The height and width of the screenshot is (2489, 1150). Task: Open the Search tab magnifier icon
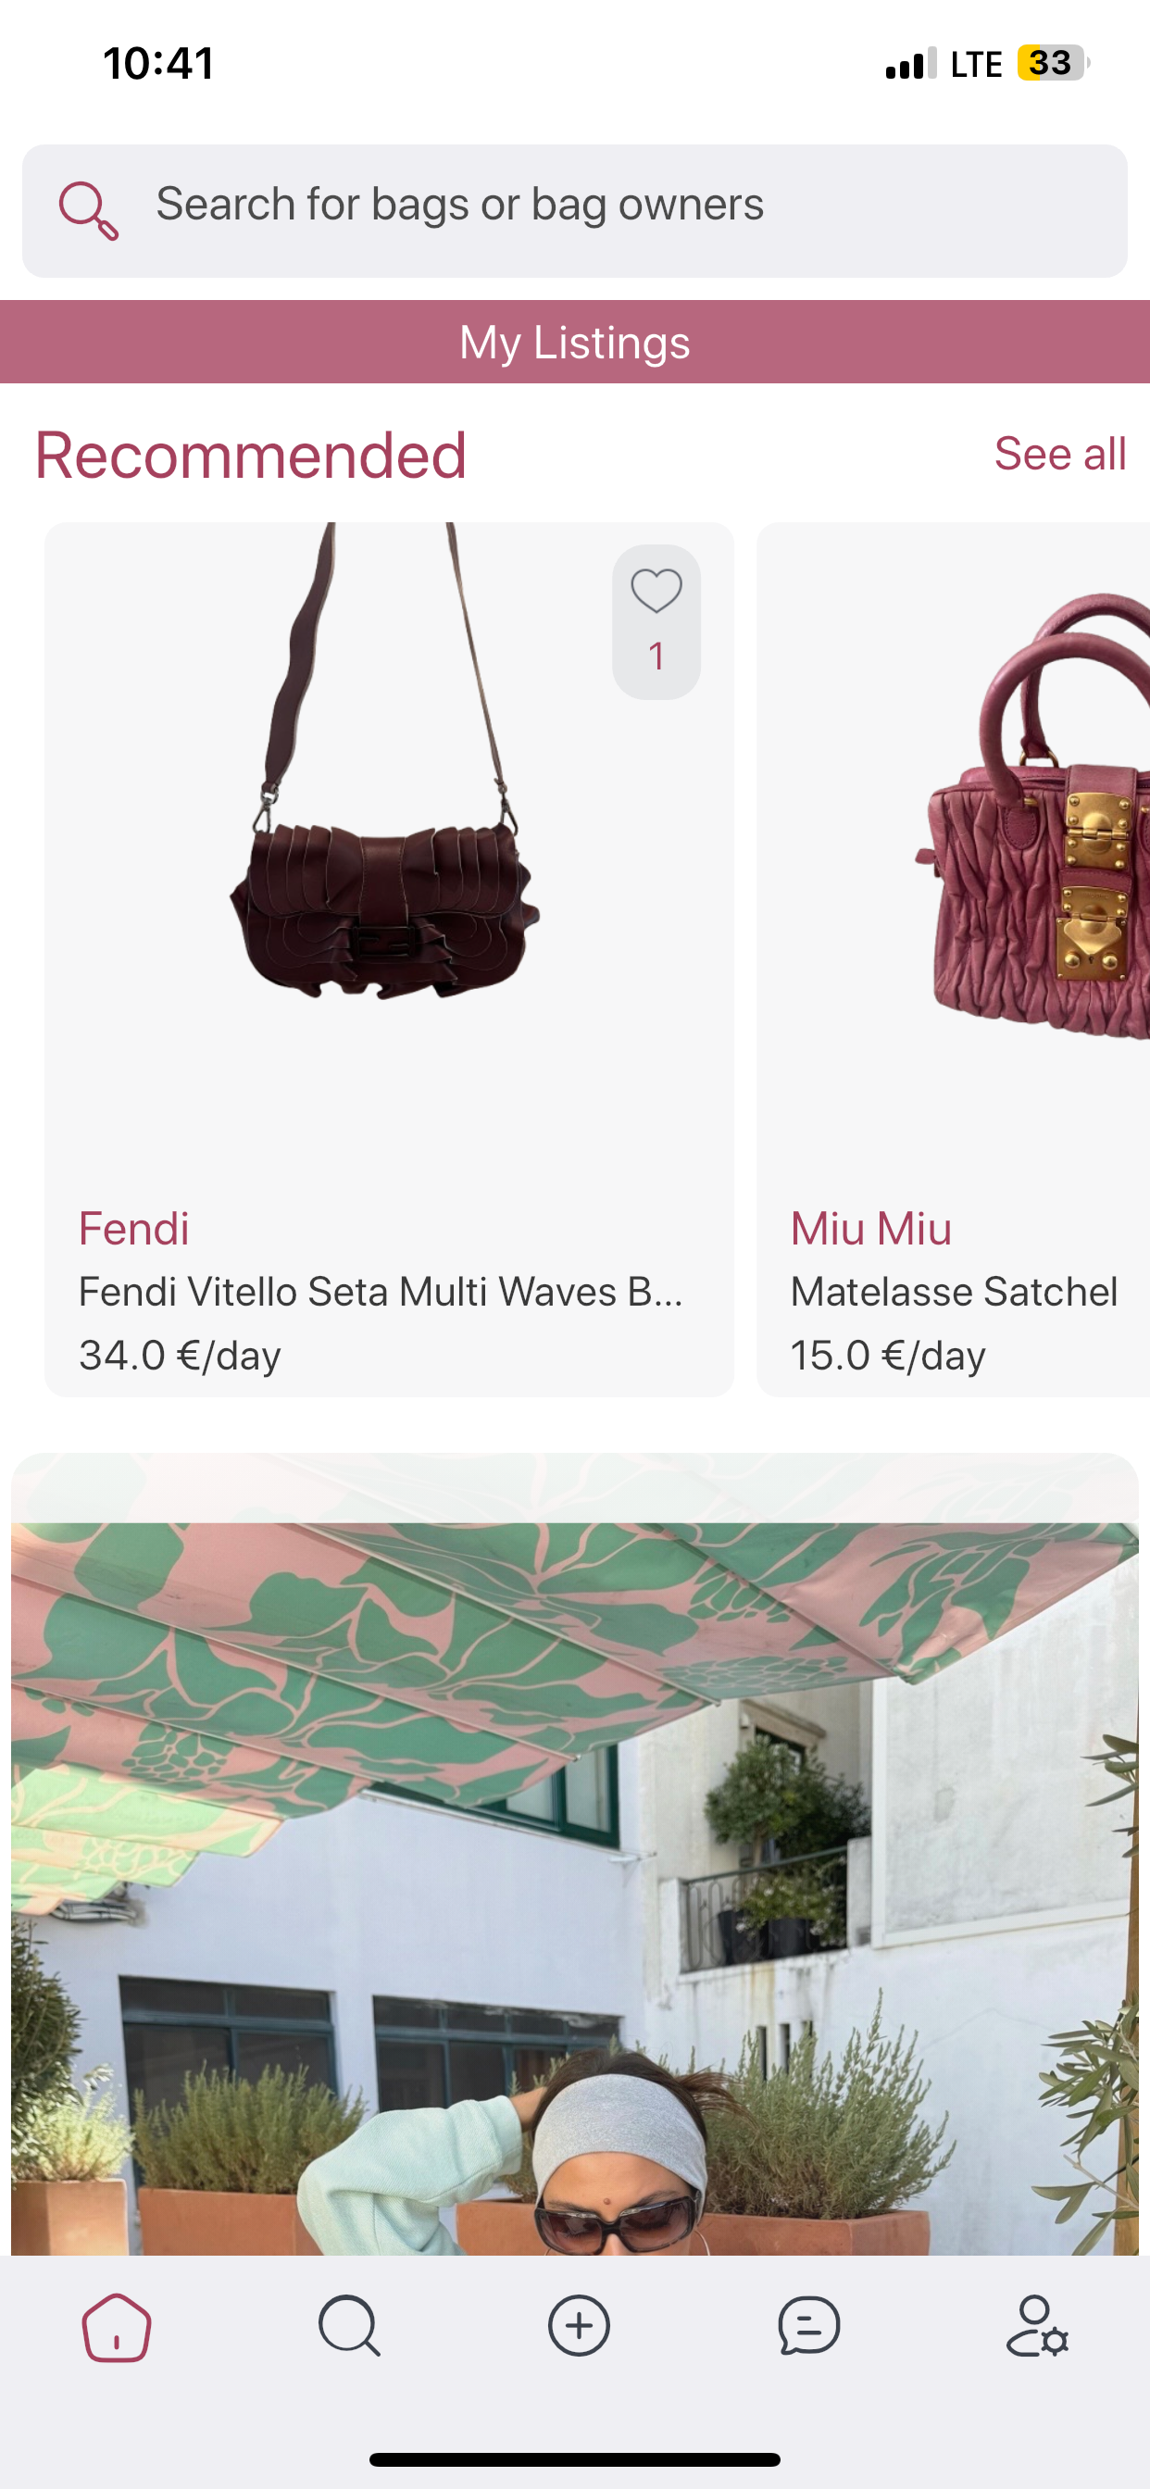(349, 2326)
